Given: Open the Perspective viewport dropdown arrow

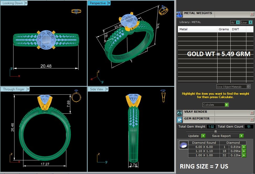Looking at the screenshot, I should click(109, 3).
